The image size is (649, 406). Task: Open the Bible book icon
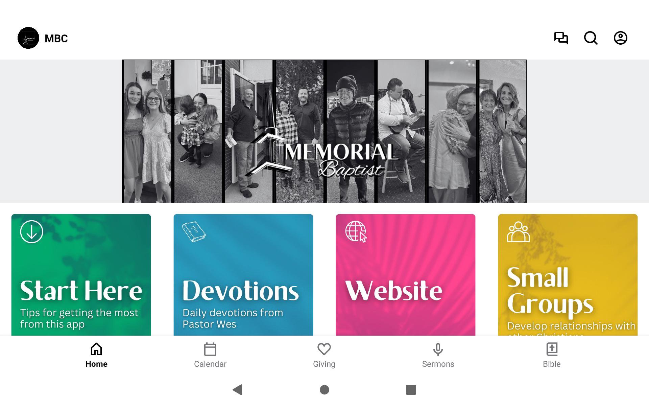[x=552, y=349]
